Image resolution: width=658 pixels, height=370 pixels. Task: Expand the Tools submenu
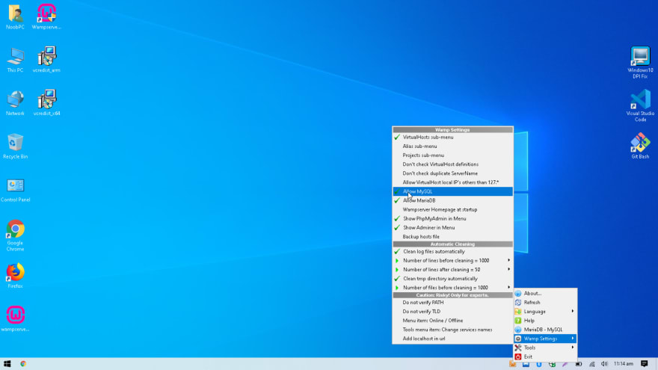click(x=546, y=348)
